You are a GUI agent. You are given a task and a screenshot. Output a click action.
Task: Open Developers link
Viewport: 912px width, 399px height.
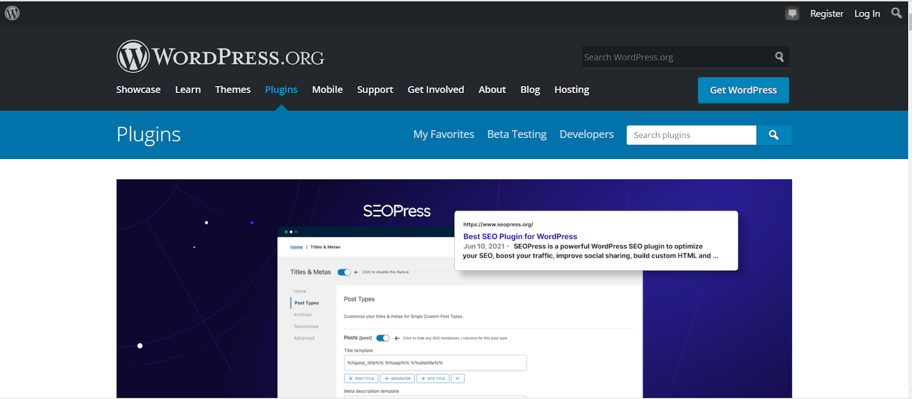click(587, 135)
